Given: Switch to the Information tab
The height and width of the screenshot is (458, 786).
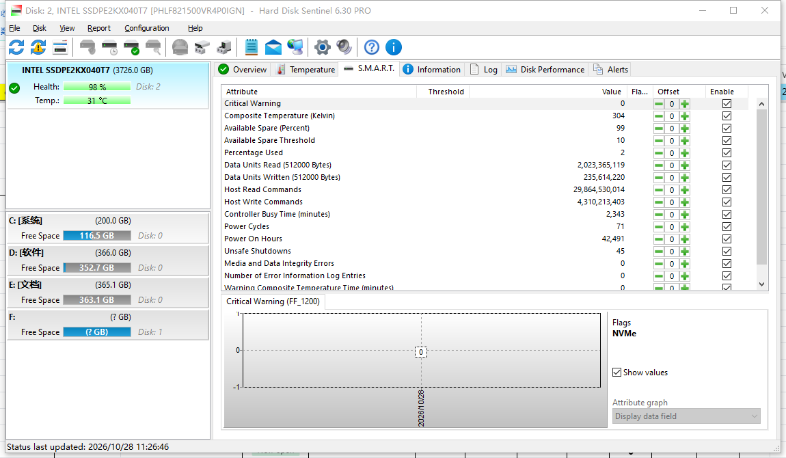Looking at the screenshot, I should (431, 70).
